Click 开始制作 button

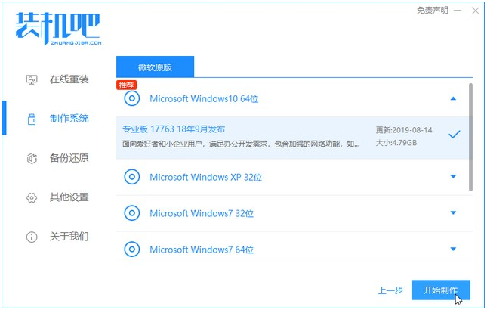pos(441,290)
